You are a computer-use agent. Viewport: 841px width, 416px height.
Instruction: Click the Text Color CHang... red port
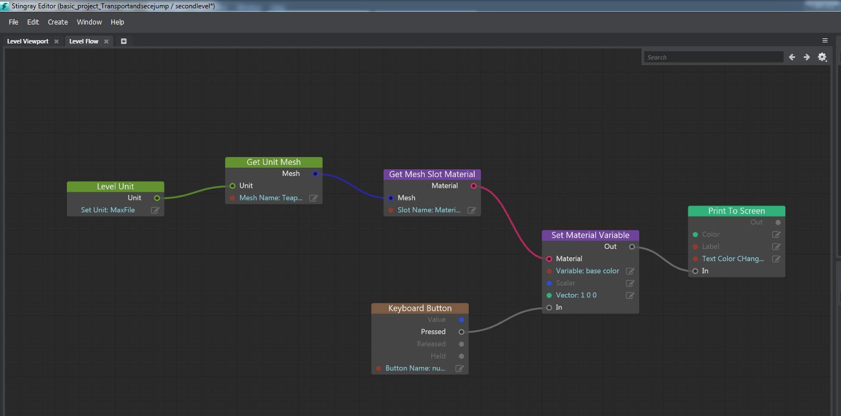coord(695,259)
